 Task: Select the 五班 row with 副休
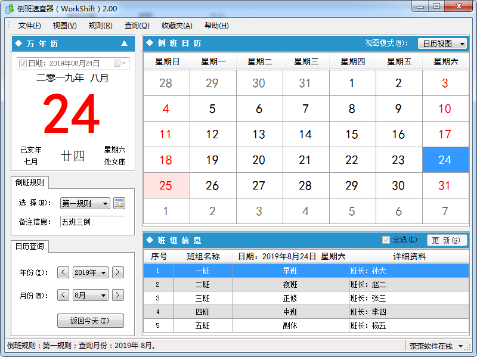coord(306,325)
